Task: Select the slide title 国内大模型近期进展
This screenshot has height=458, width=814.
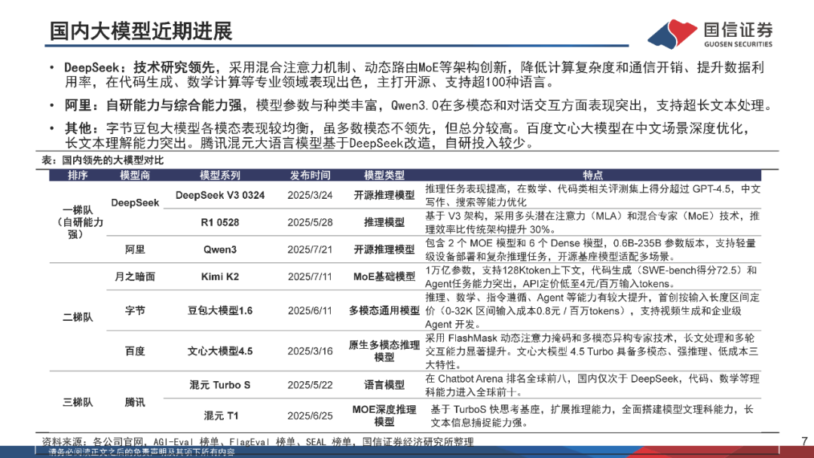Action: (x=141, y=31)
